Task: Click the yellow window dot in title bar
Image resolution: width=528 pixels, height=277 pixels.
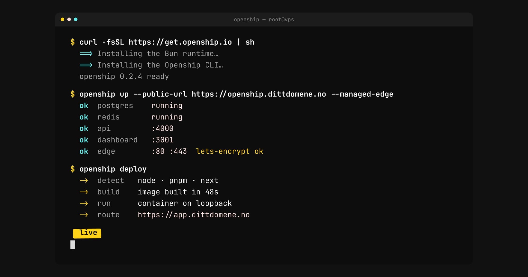Action: pos(62,19)
